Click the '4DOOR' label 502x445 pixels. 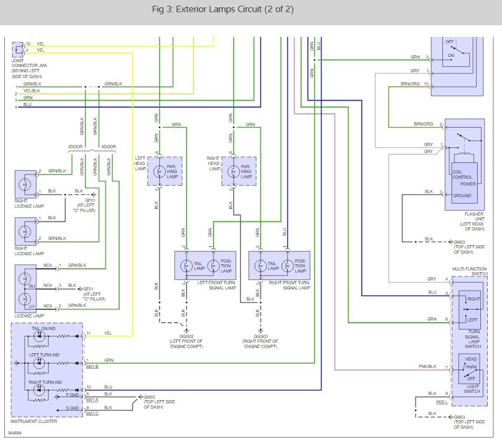[75, 147]
